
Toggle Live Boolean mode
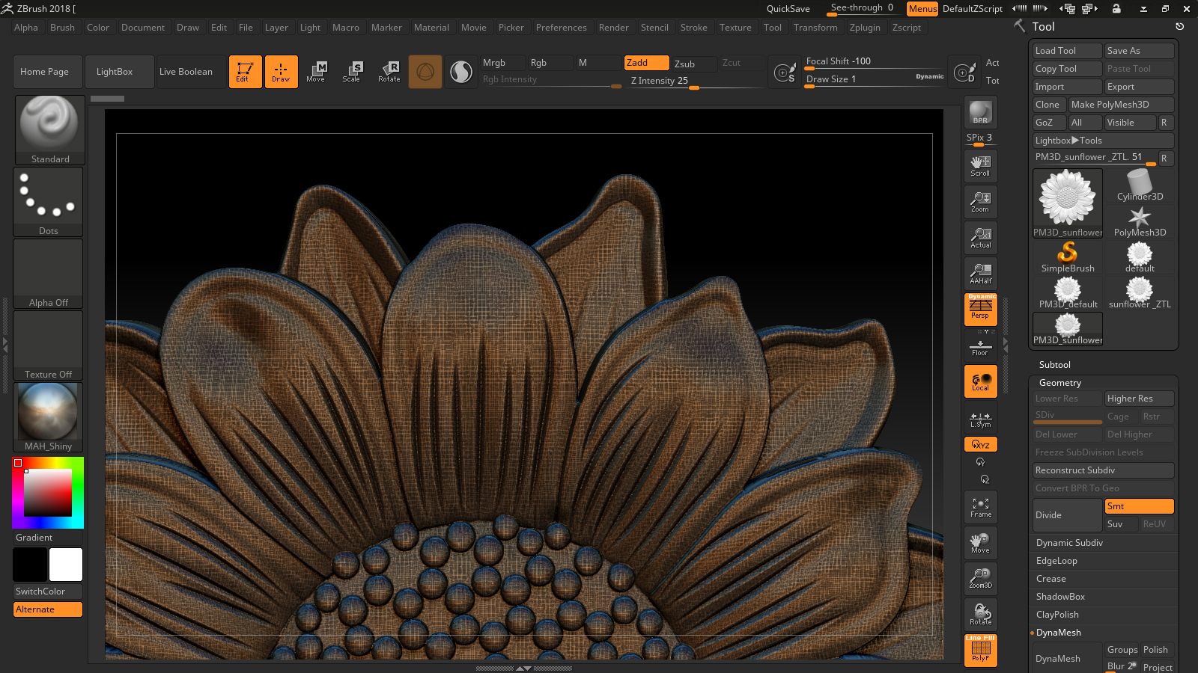pyautogui.click(x=191, y=72)
